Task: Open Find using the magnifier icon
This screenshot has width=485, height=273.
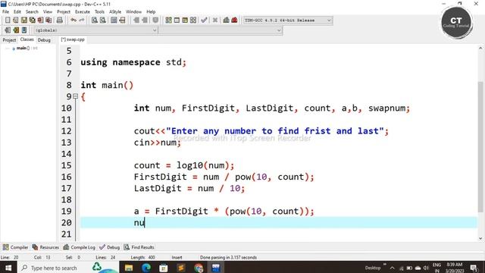Action: (x=95, y=20)
